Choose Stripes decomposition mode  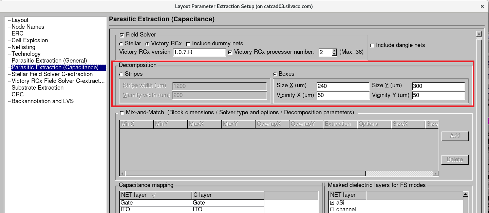coord(121,74)
